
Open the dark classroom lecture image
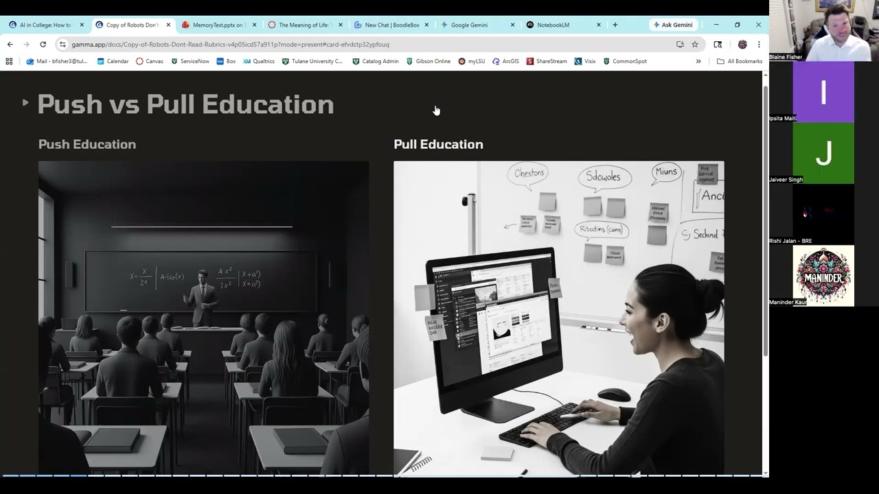coord(203,318)
